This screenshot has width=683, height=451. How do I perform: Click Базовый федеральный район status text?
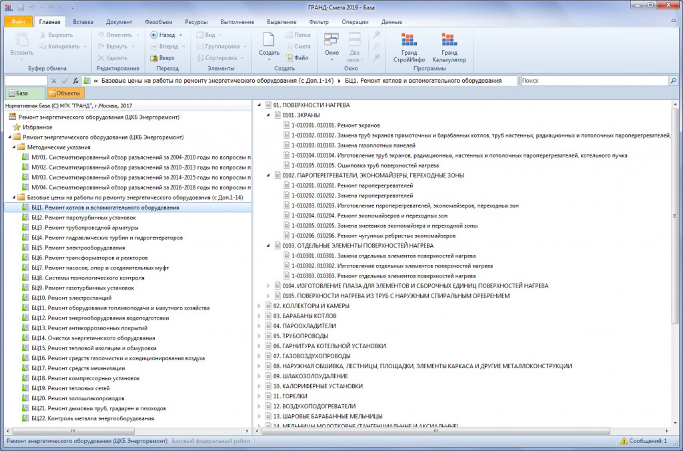tap(211, 441)
